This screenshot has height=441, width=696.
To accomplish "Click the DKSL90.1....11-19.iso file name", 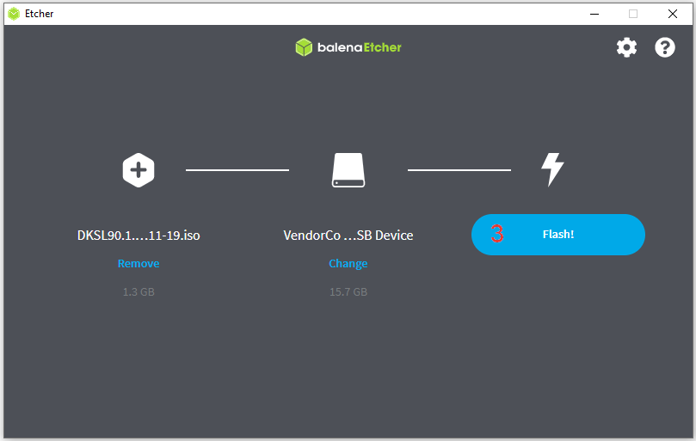I will (x=139, y=236).
